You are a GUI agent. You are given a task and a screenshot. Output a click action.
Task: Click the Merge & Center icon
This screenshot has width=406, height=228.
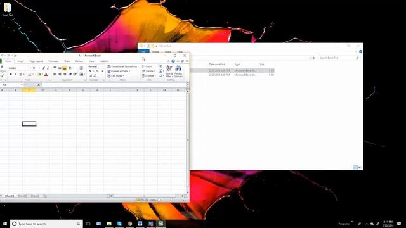pyautogui.click(x=81, y=75)
